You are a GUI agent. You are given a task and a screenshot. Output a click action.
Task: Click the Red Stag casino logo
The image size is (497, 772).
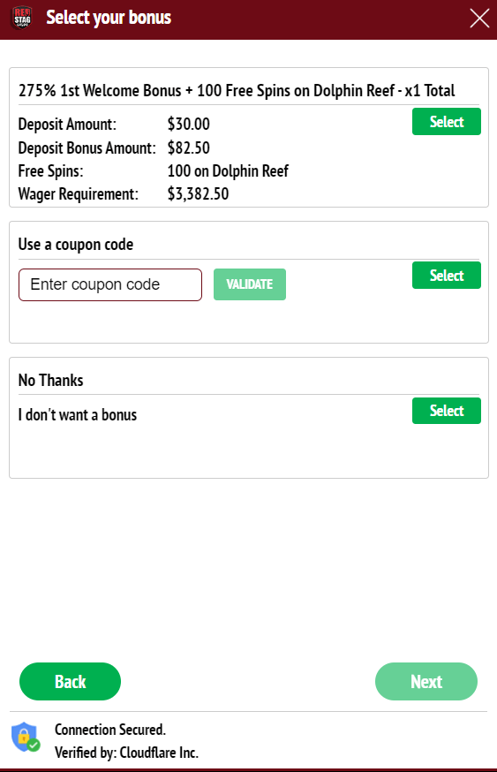pyautogui.click(x=22, y=19)
